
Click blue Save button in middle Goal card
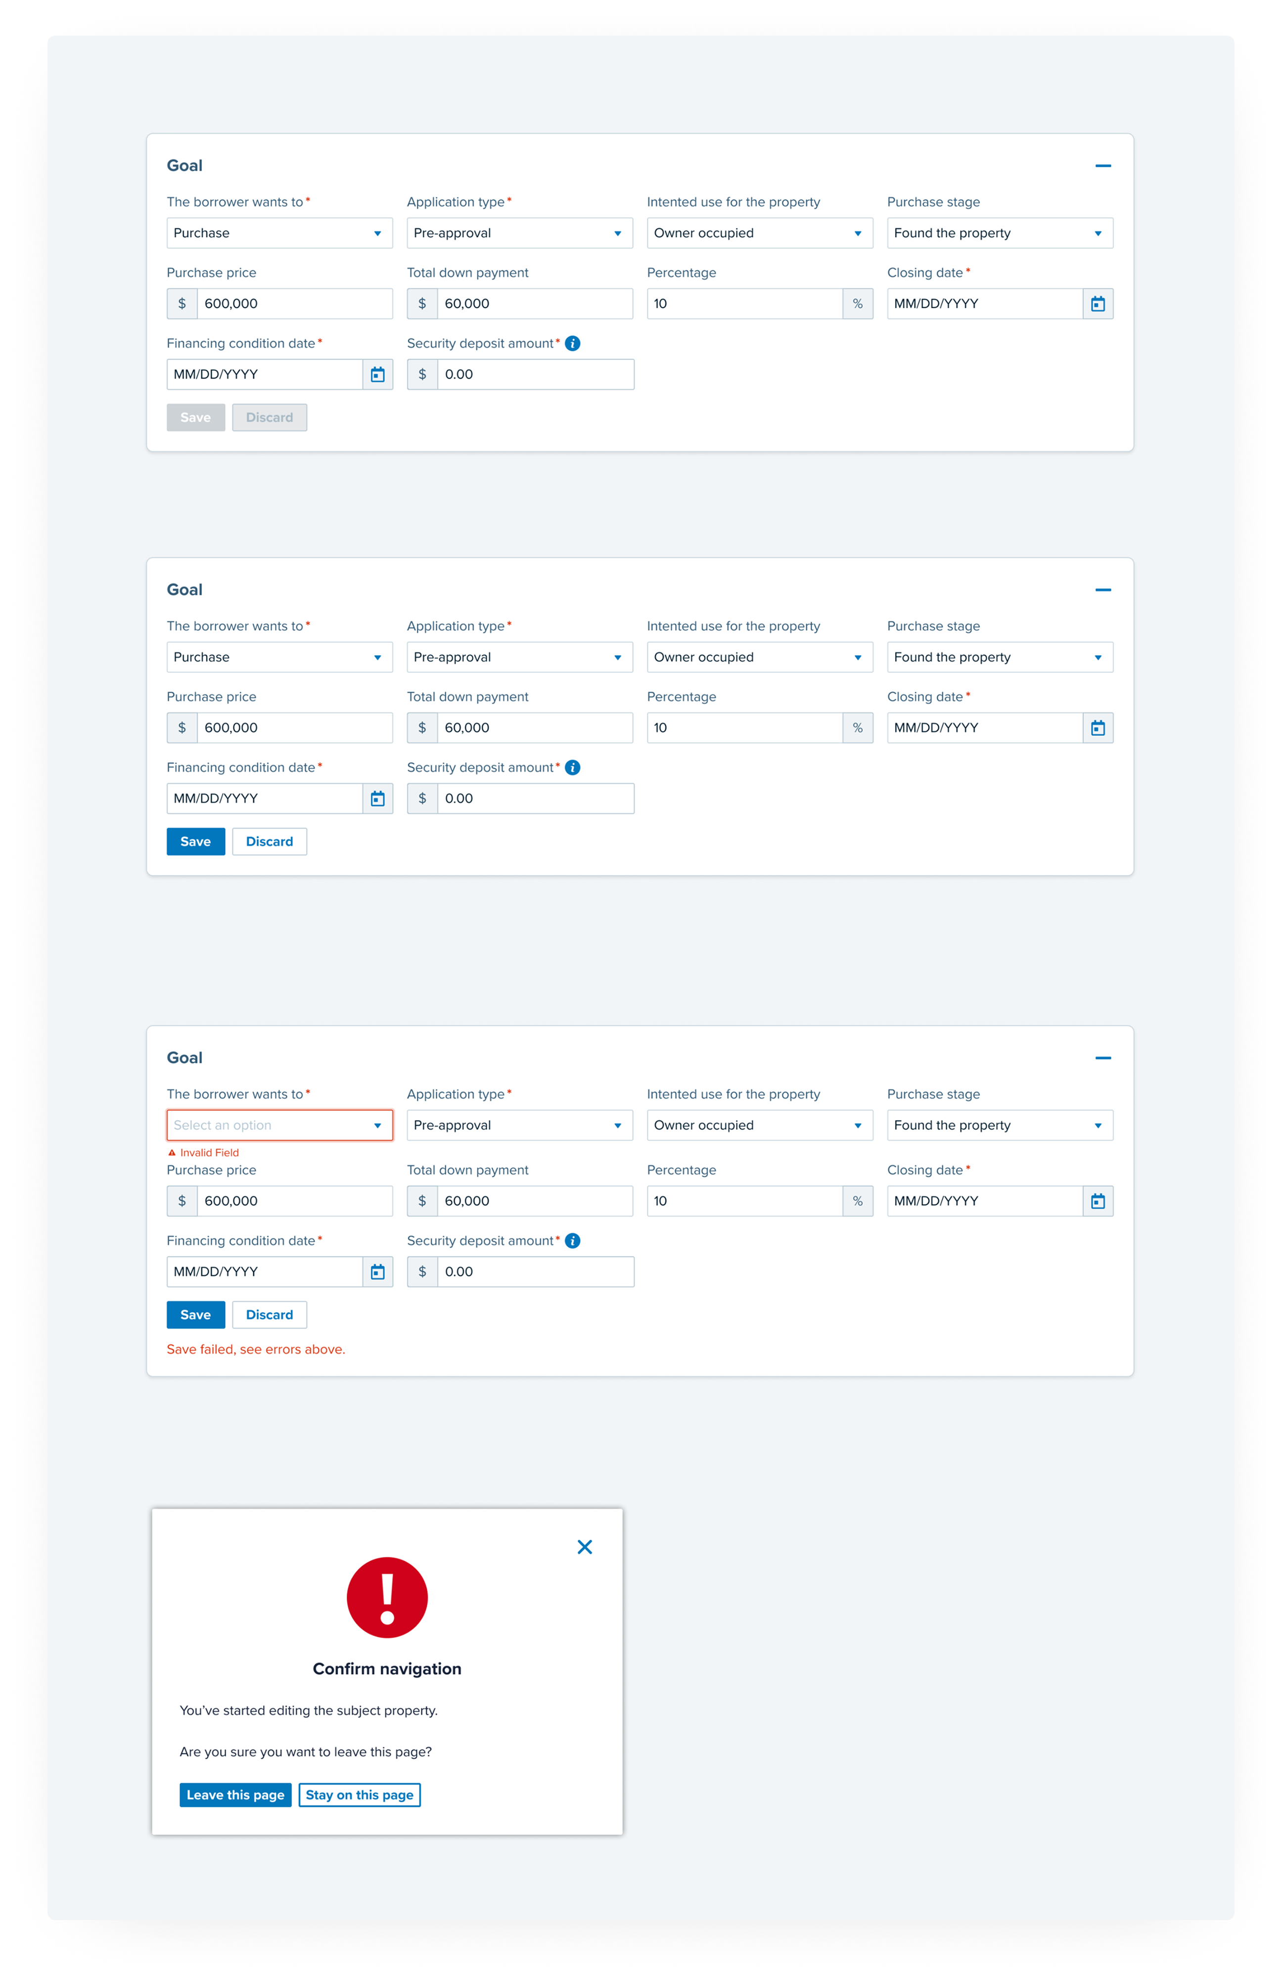click(x=195, y=841)
